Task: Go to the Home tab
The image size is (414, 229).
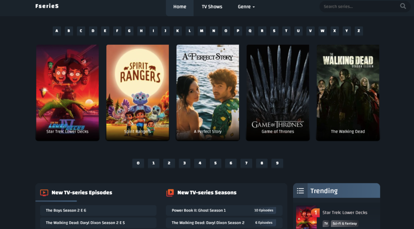Action: (x=180, y=7)
